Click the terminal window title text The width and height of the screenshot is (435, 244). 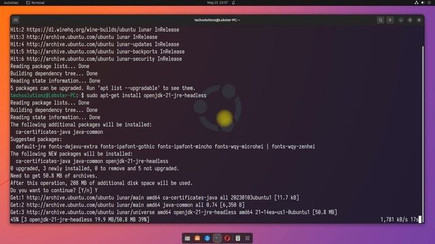point(217,20)
